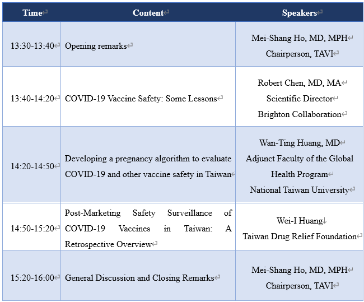Viewport: 364px width, 302px height.
Task: Click National Taiwan University text
Action: point(299,190)
